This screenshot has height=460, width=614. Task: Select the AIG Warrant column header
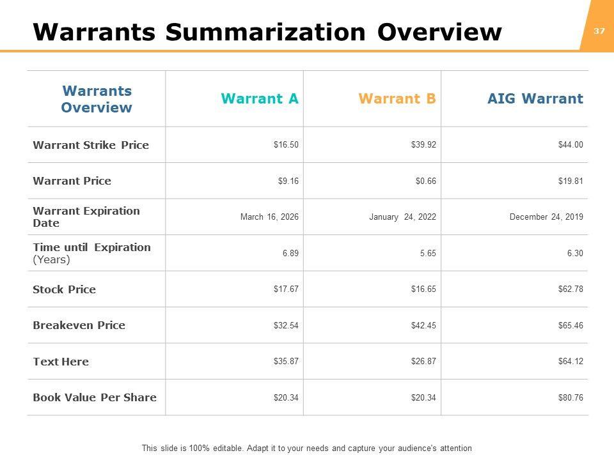point(535,99)
